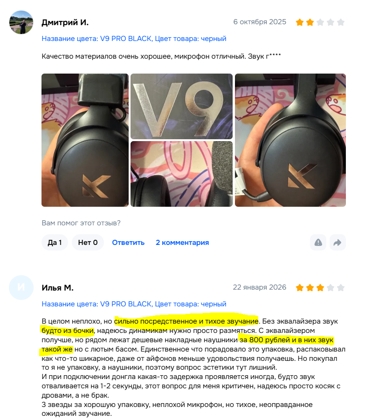
Task: Click the share arrow icon on Дмитрий's review
Action: point(337,243)
